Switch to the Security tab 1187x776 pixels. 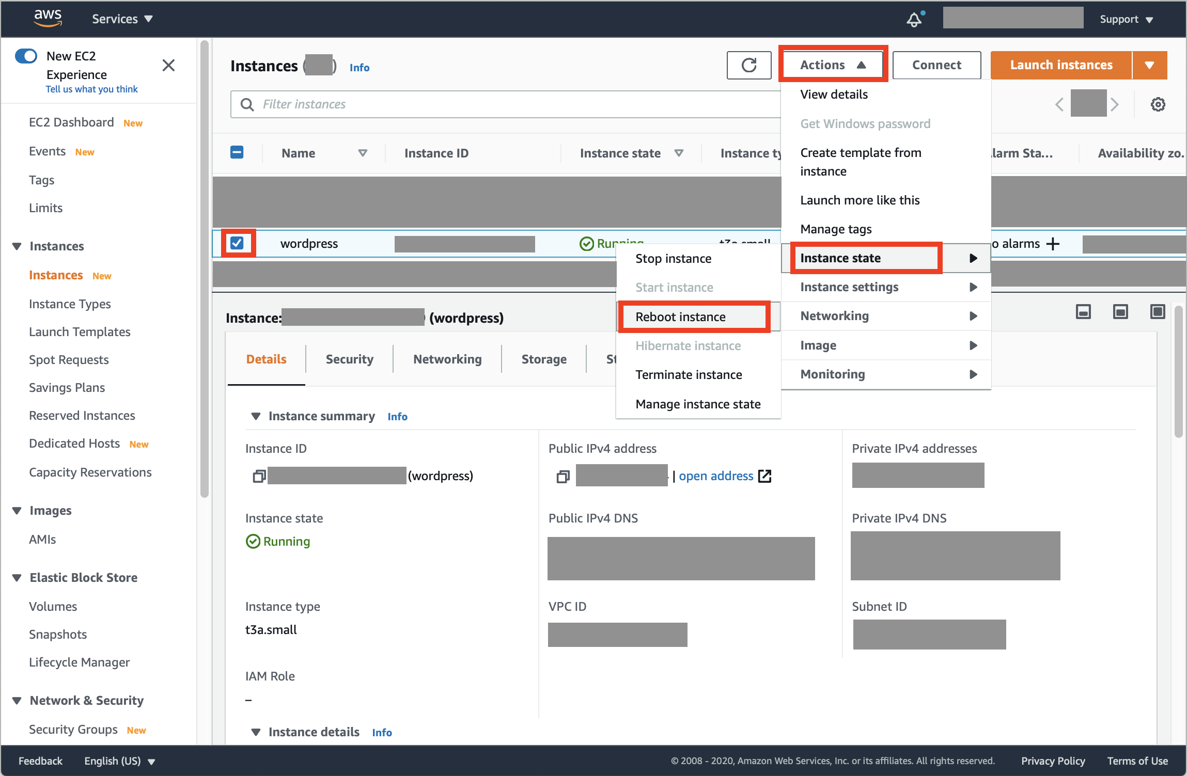point(349,359)
